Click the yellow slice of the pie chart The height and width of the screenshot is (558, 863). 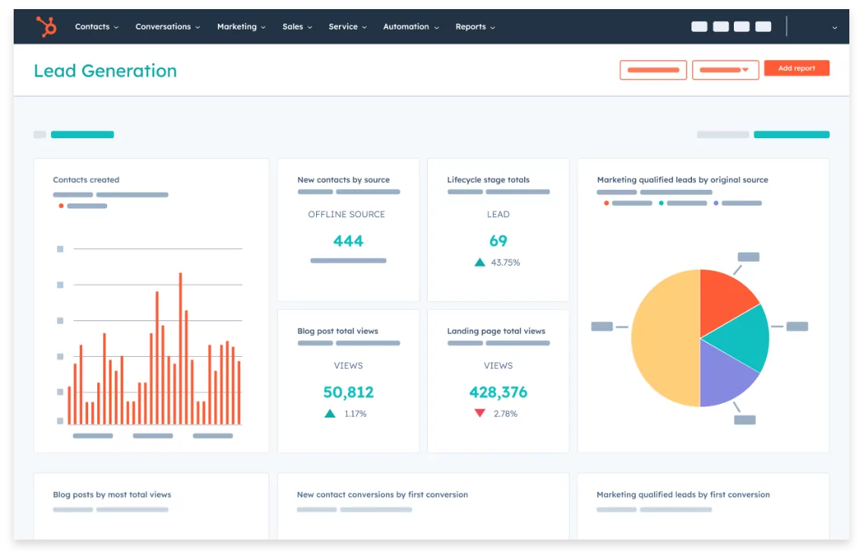(x=663, y=338)
